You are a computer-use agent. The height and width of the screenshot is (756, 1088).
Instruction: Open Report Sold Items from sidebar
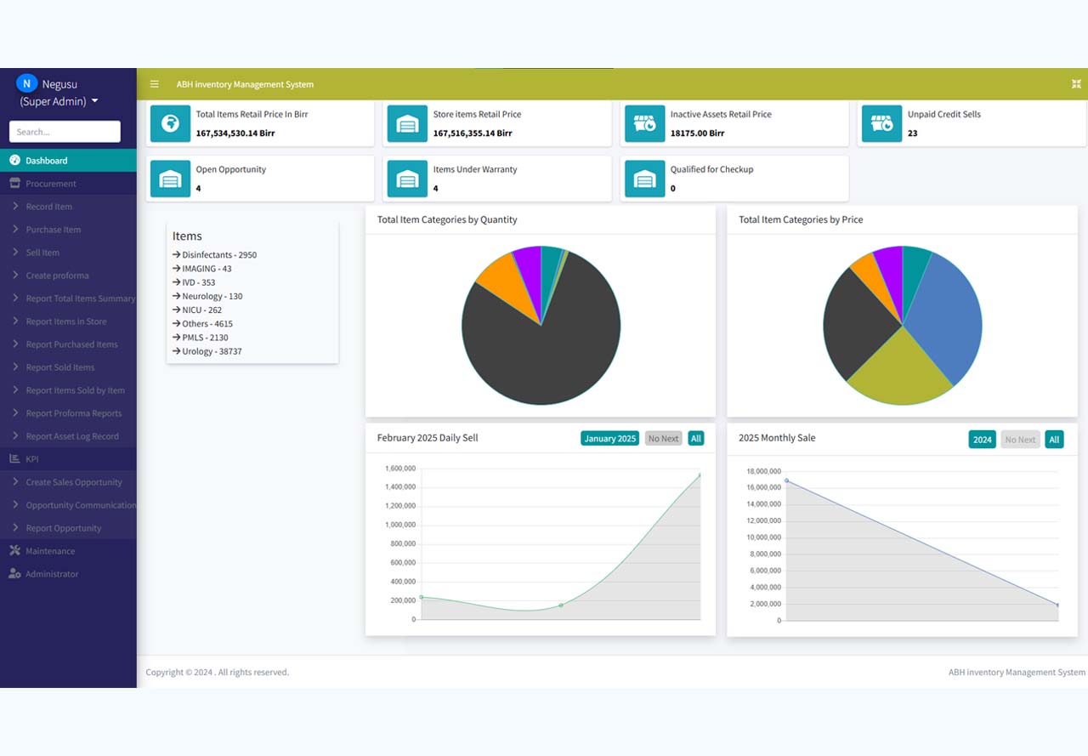pos(59,367)
